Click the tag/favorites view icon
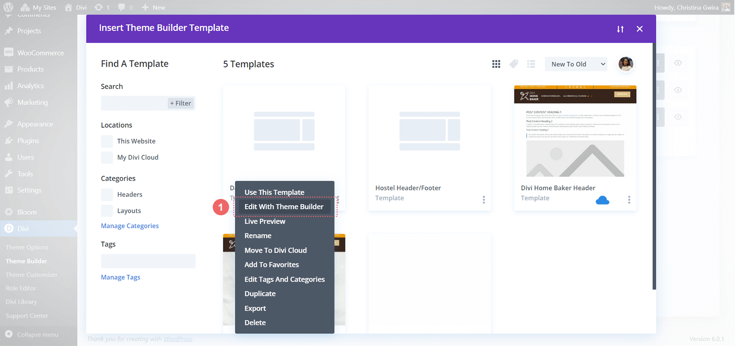 [x=514, y=64]
